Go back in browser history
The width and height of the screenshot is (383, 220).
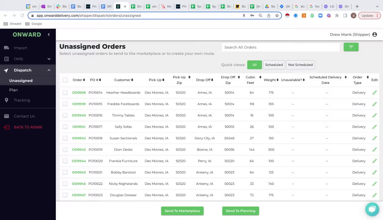[x=5, y=16]
